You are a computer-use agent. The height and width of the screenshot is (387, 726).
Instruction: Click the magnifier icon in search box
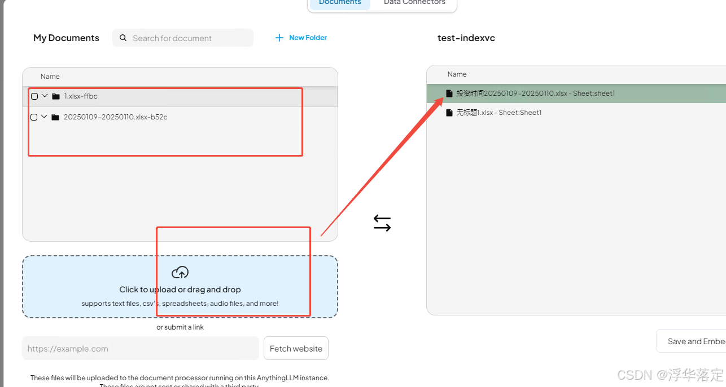(x=123, y=38)
